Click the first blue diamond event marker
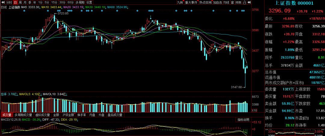Viewport: 325px width, 136px height. pos(24,10)
